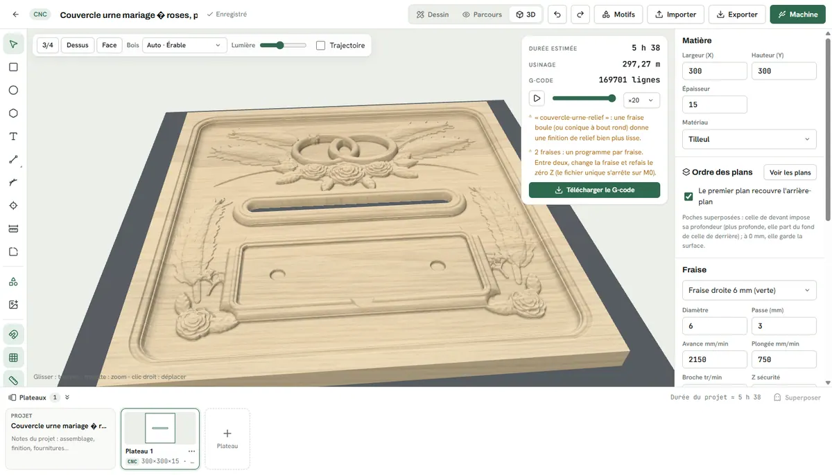The width and height of the screenshot is (832, 475).
Task: Open the image import tool with sparkle
Action: 13,305
